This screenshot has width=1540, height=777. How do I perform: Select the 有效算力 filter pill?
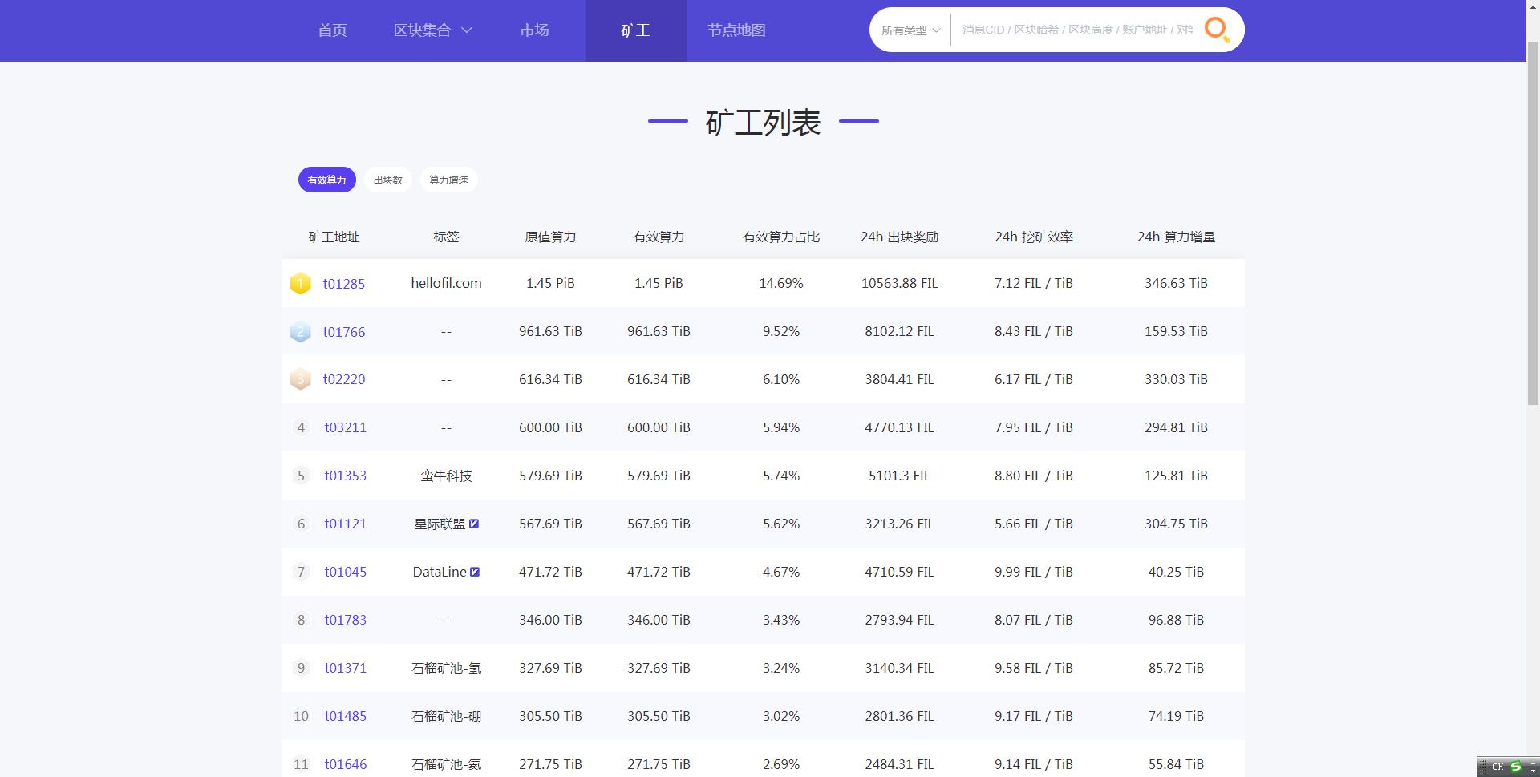pyautogui.click(x=326, y=180)
